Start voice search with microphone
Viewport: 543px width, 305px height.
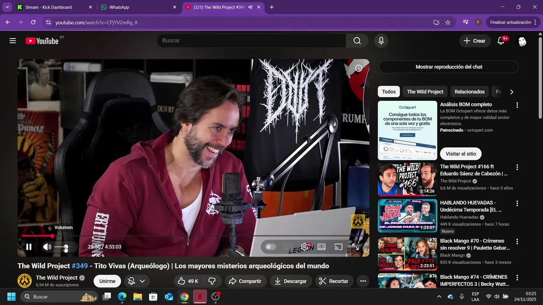pos(381,41)
